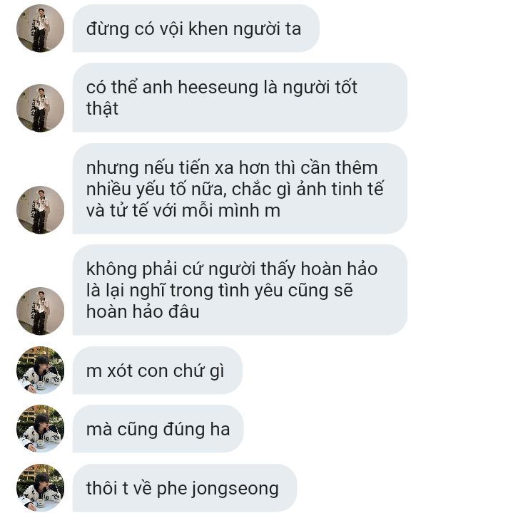
Task: Click the text "và tử tế với mỗi mình m"
Action: point(183,210)
